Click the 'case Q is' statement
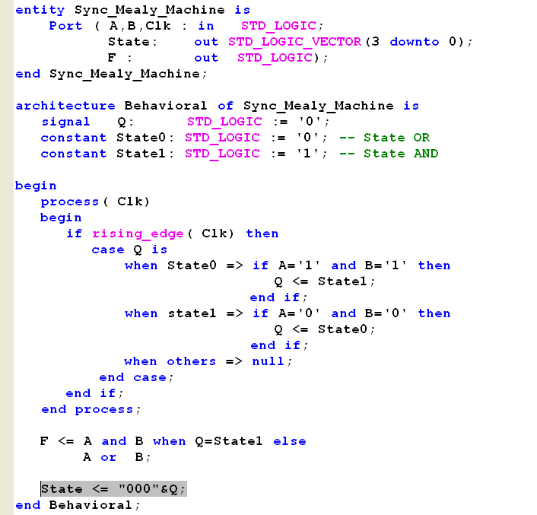Viewport: 537px width, 515px height. coord(129,250)
